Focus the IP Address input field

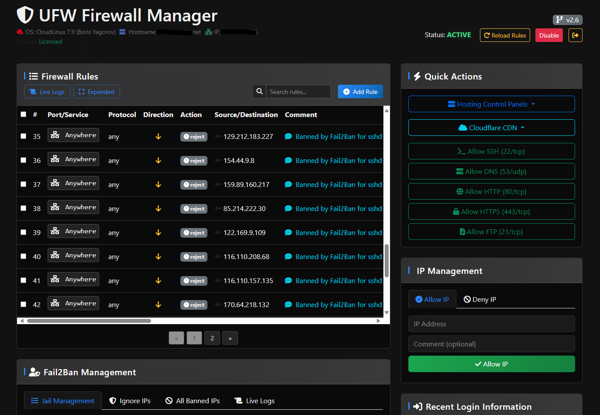point(491,324)
